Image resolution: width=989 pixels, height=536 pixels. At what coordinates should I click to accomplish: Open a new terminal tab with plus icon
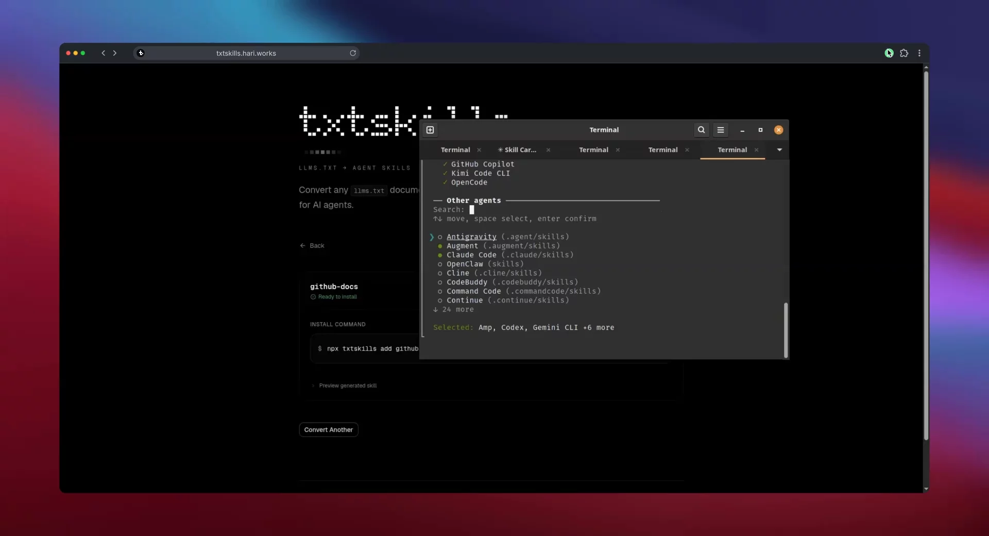coord(430,130)
